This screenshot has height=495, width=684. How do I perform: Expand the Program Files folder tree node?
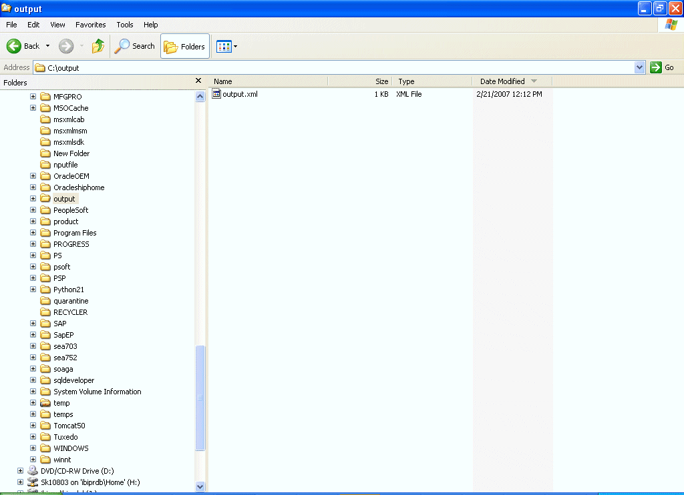coord(33,232)
